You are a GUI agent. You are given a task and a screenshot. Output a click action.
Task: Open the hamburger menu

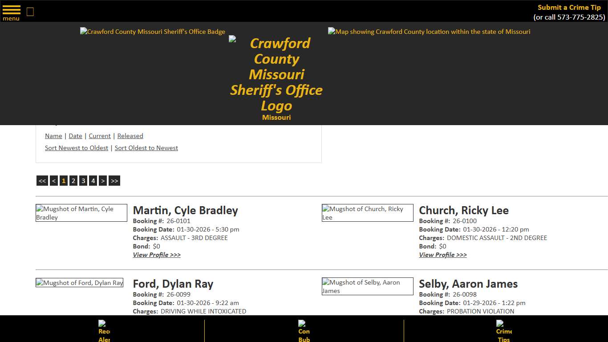[11, 11]
